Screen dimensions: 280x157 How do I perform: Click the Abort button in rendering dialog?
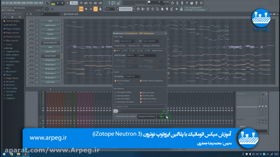(162, 117)
